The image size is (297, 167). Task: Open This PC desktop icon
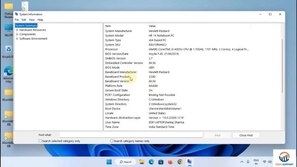tap(8, 30)
